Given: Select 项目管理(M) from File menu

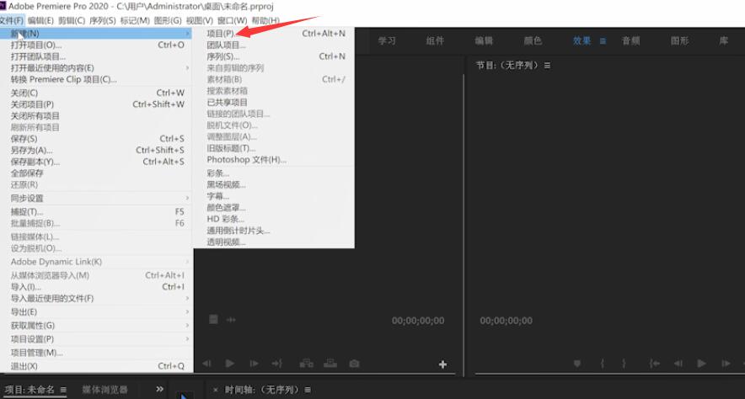Looking at the screenshot, I should [97, 353].
